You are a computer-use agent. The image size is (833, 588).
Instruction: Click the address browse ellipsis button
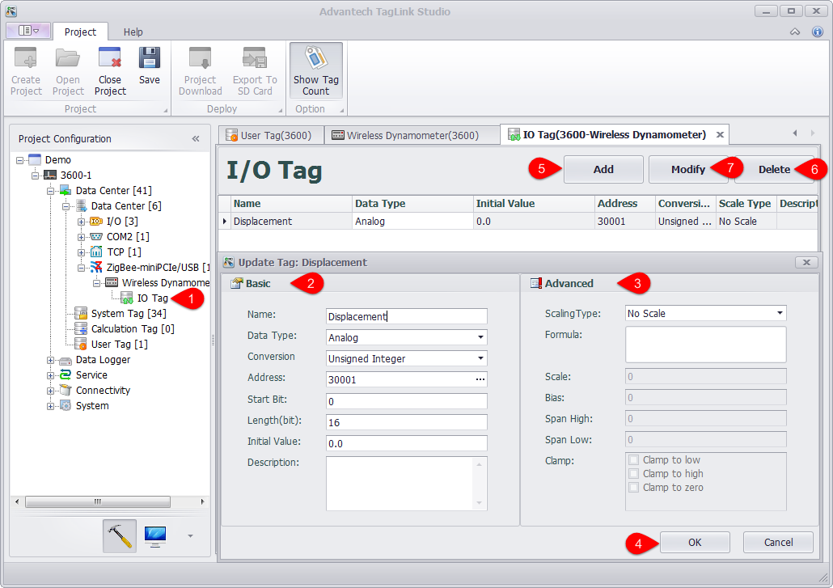pos(480,380)
